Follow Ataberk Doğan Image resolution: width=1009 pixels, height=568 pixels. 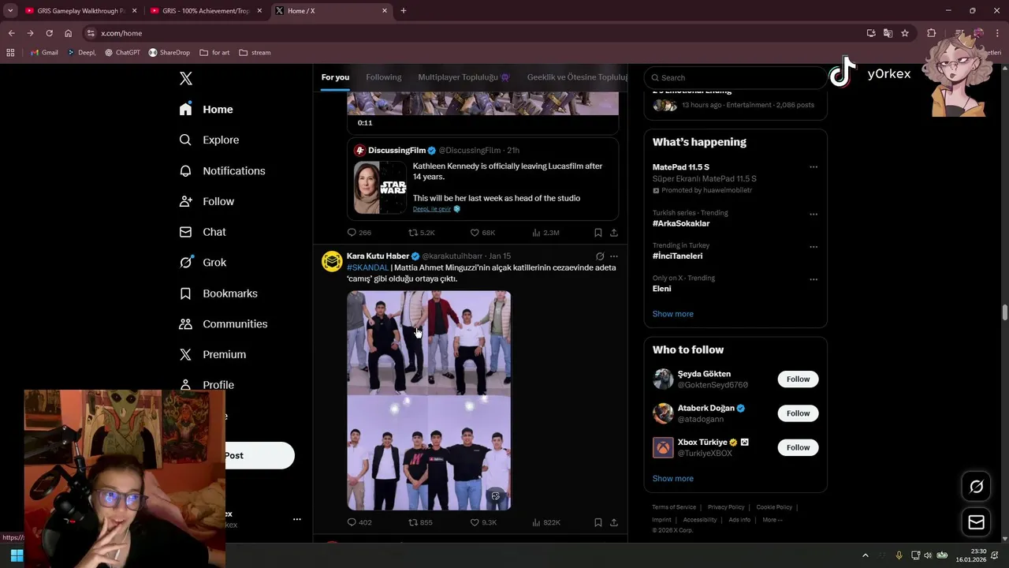798,413
